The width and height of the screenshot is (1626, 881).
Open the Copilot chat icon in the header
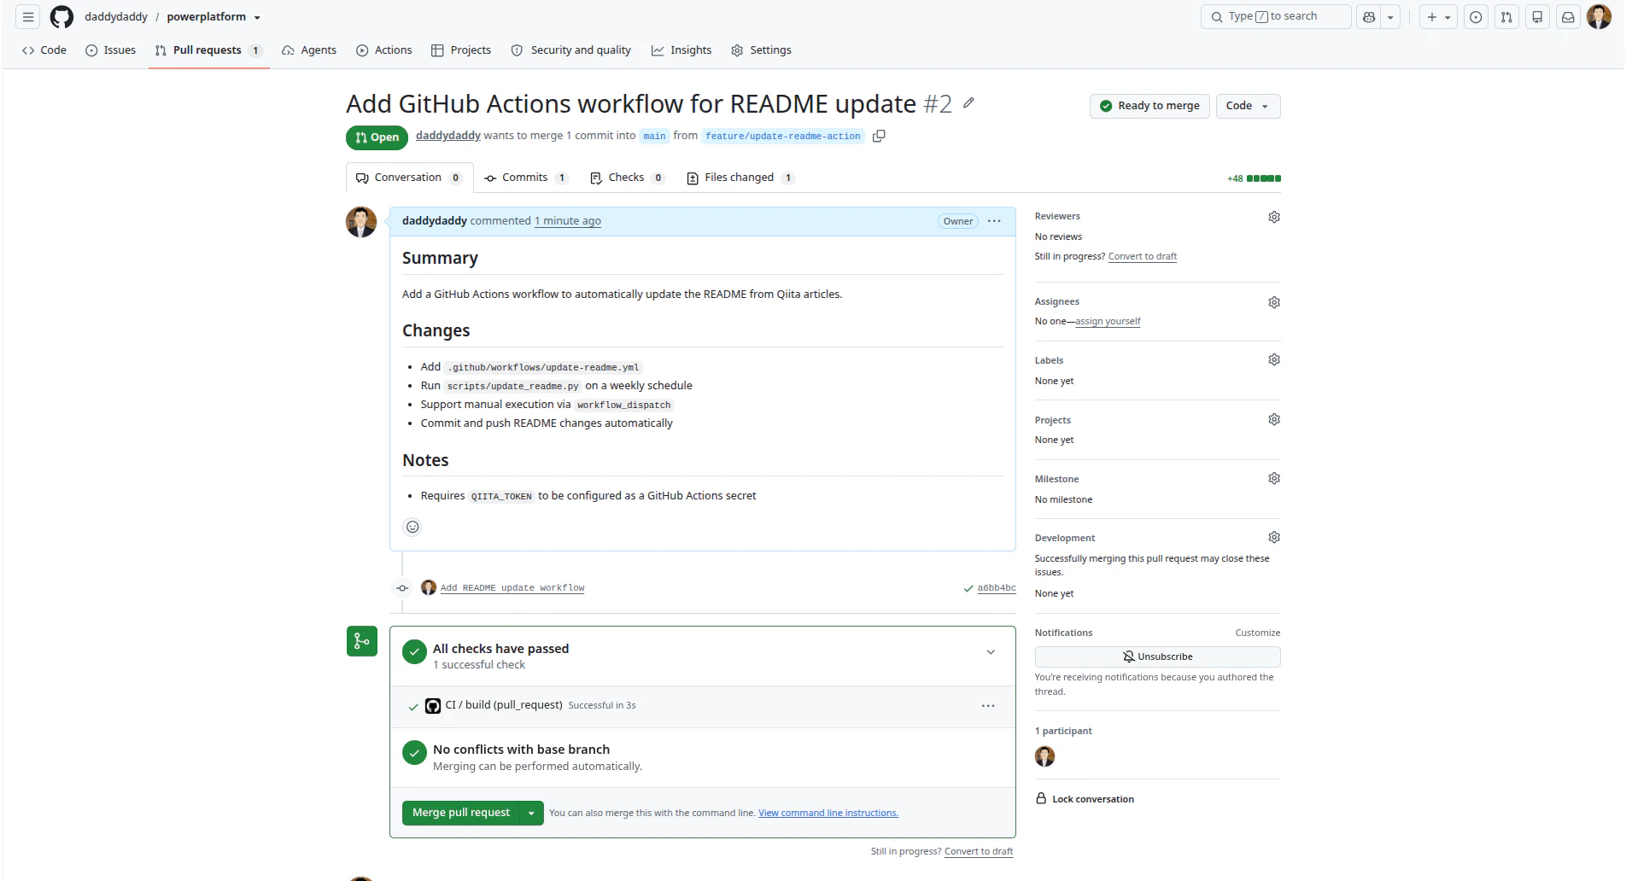[x=1369, y=17]
